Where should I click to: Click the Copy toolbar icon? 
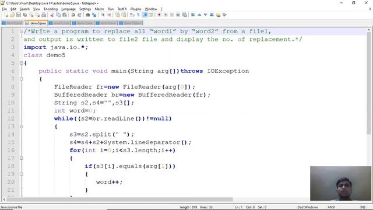pos(58,15)
